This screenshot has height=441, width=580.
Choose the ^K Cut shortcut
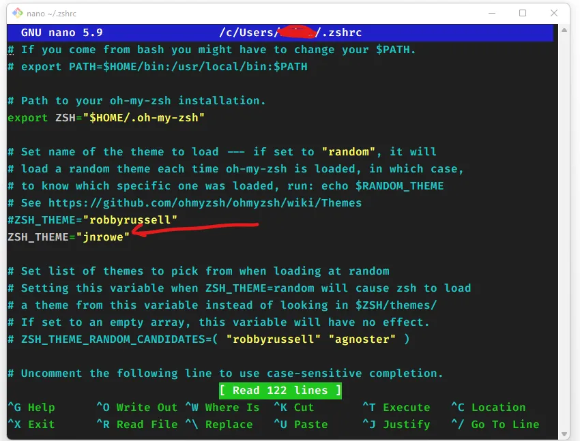(x=294, y=408)
